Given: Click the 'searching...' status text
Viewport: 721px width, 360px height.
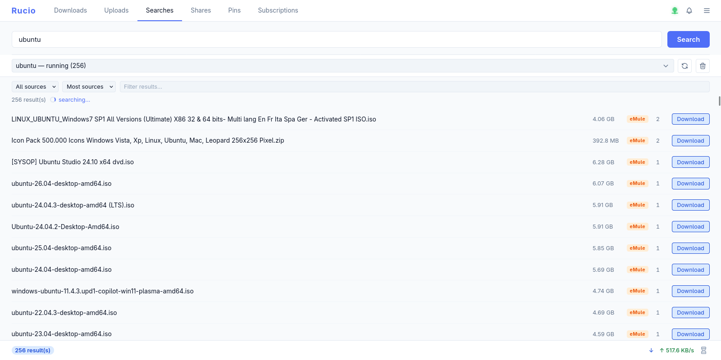Looking at the screenshot, I should pos(74,100).
